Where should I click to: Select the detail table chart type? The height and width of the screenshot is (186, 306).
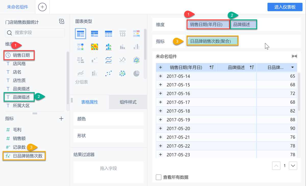click(x=109, y=34)
